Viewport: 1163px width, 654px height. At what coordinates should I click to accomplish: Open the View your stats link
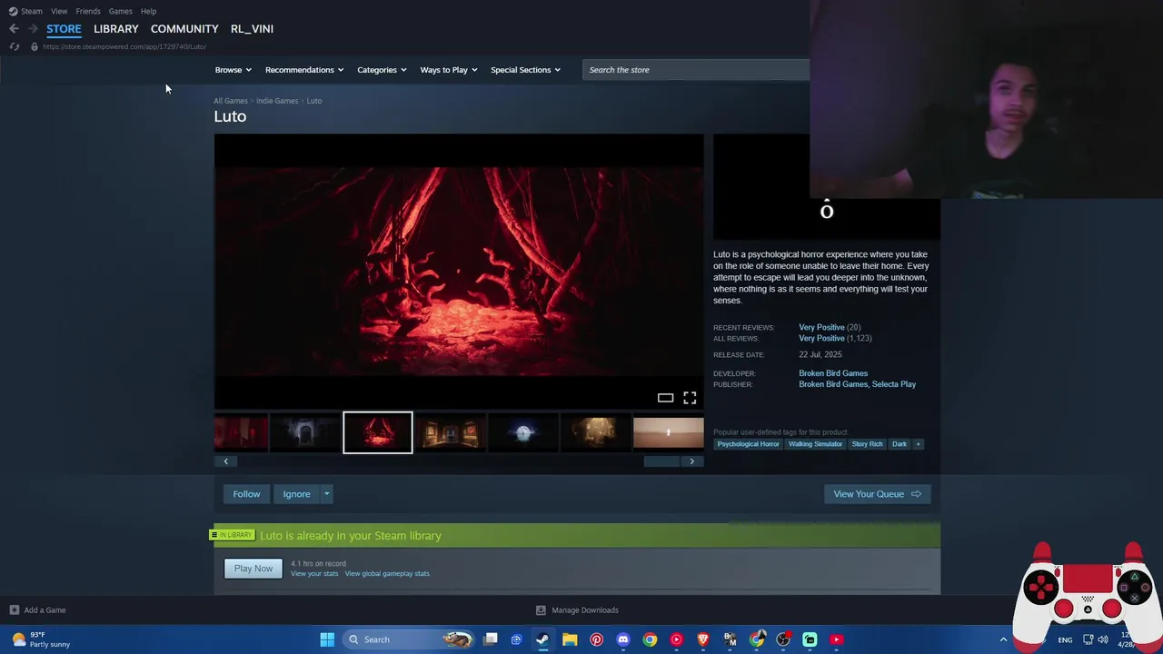[x=314, y=574]
